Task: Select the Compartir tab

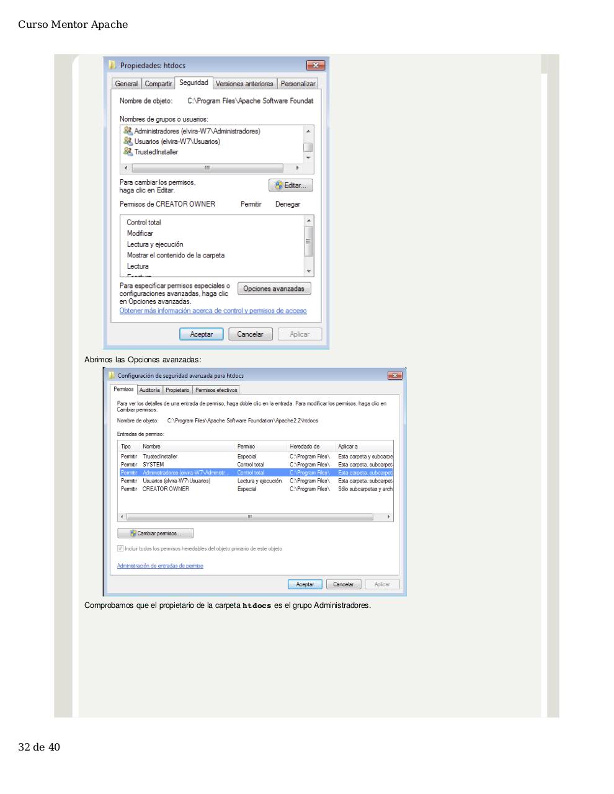Action: click(158, 83)
